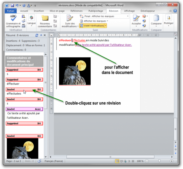The width and height of the screenshot is (183, 169).
Task: Click the proofing status icon in status bar
Action: (x=39, y=161)
